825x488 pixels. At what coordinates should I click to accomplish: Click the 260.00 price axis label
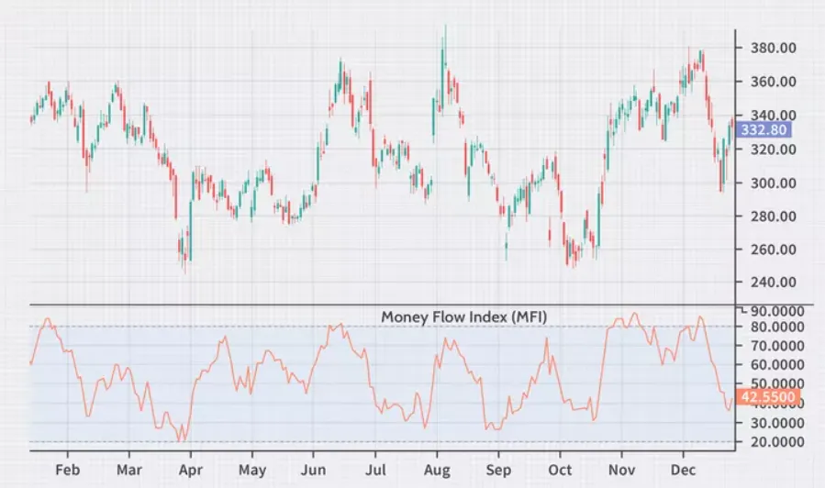click(773, 249)
